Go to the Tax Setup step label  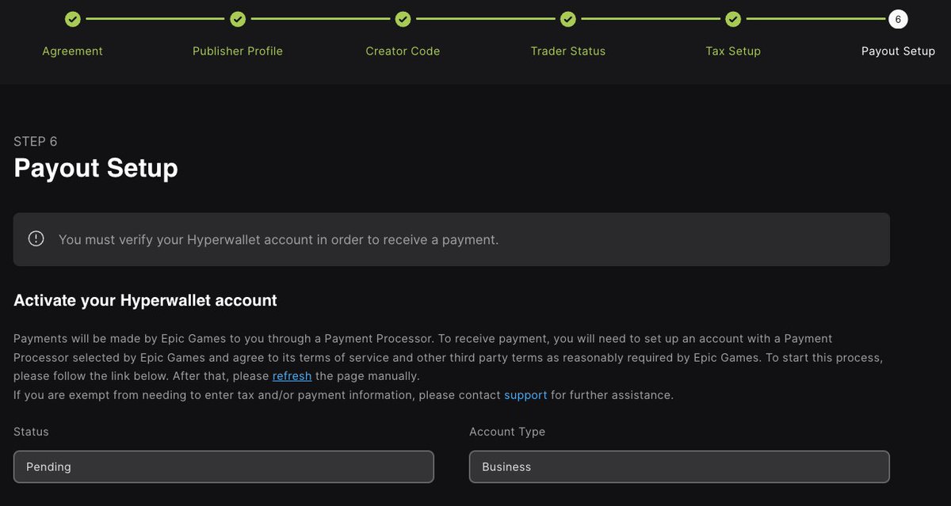[733, 51]
